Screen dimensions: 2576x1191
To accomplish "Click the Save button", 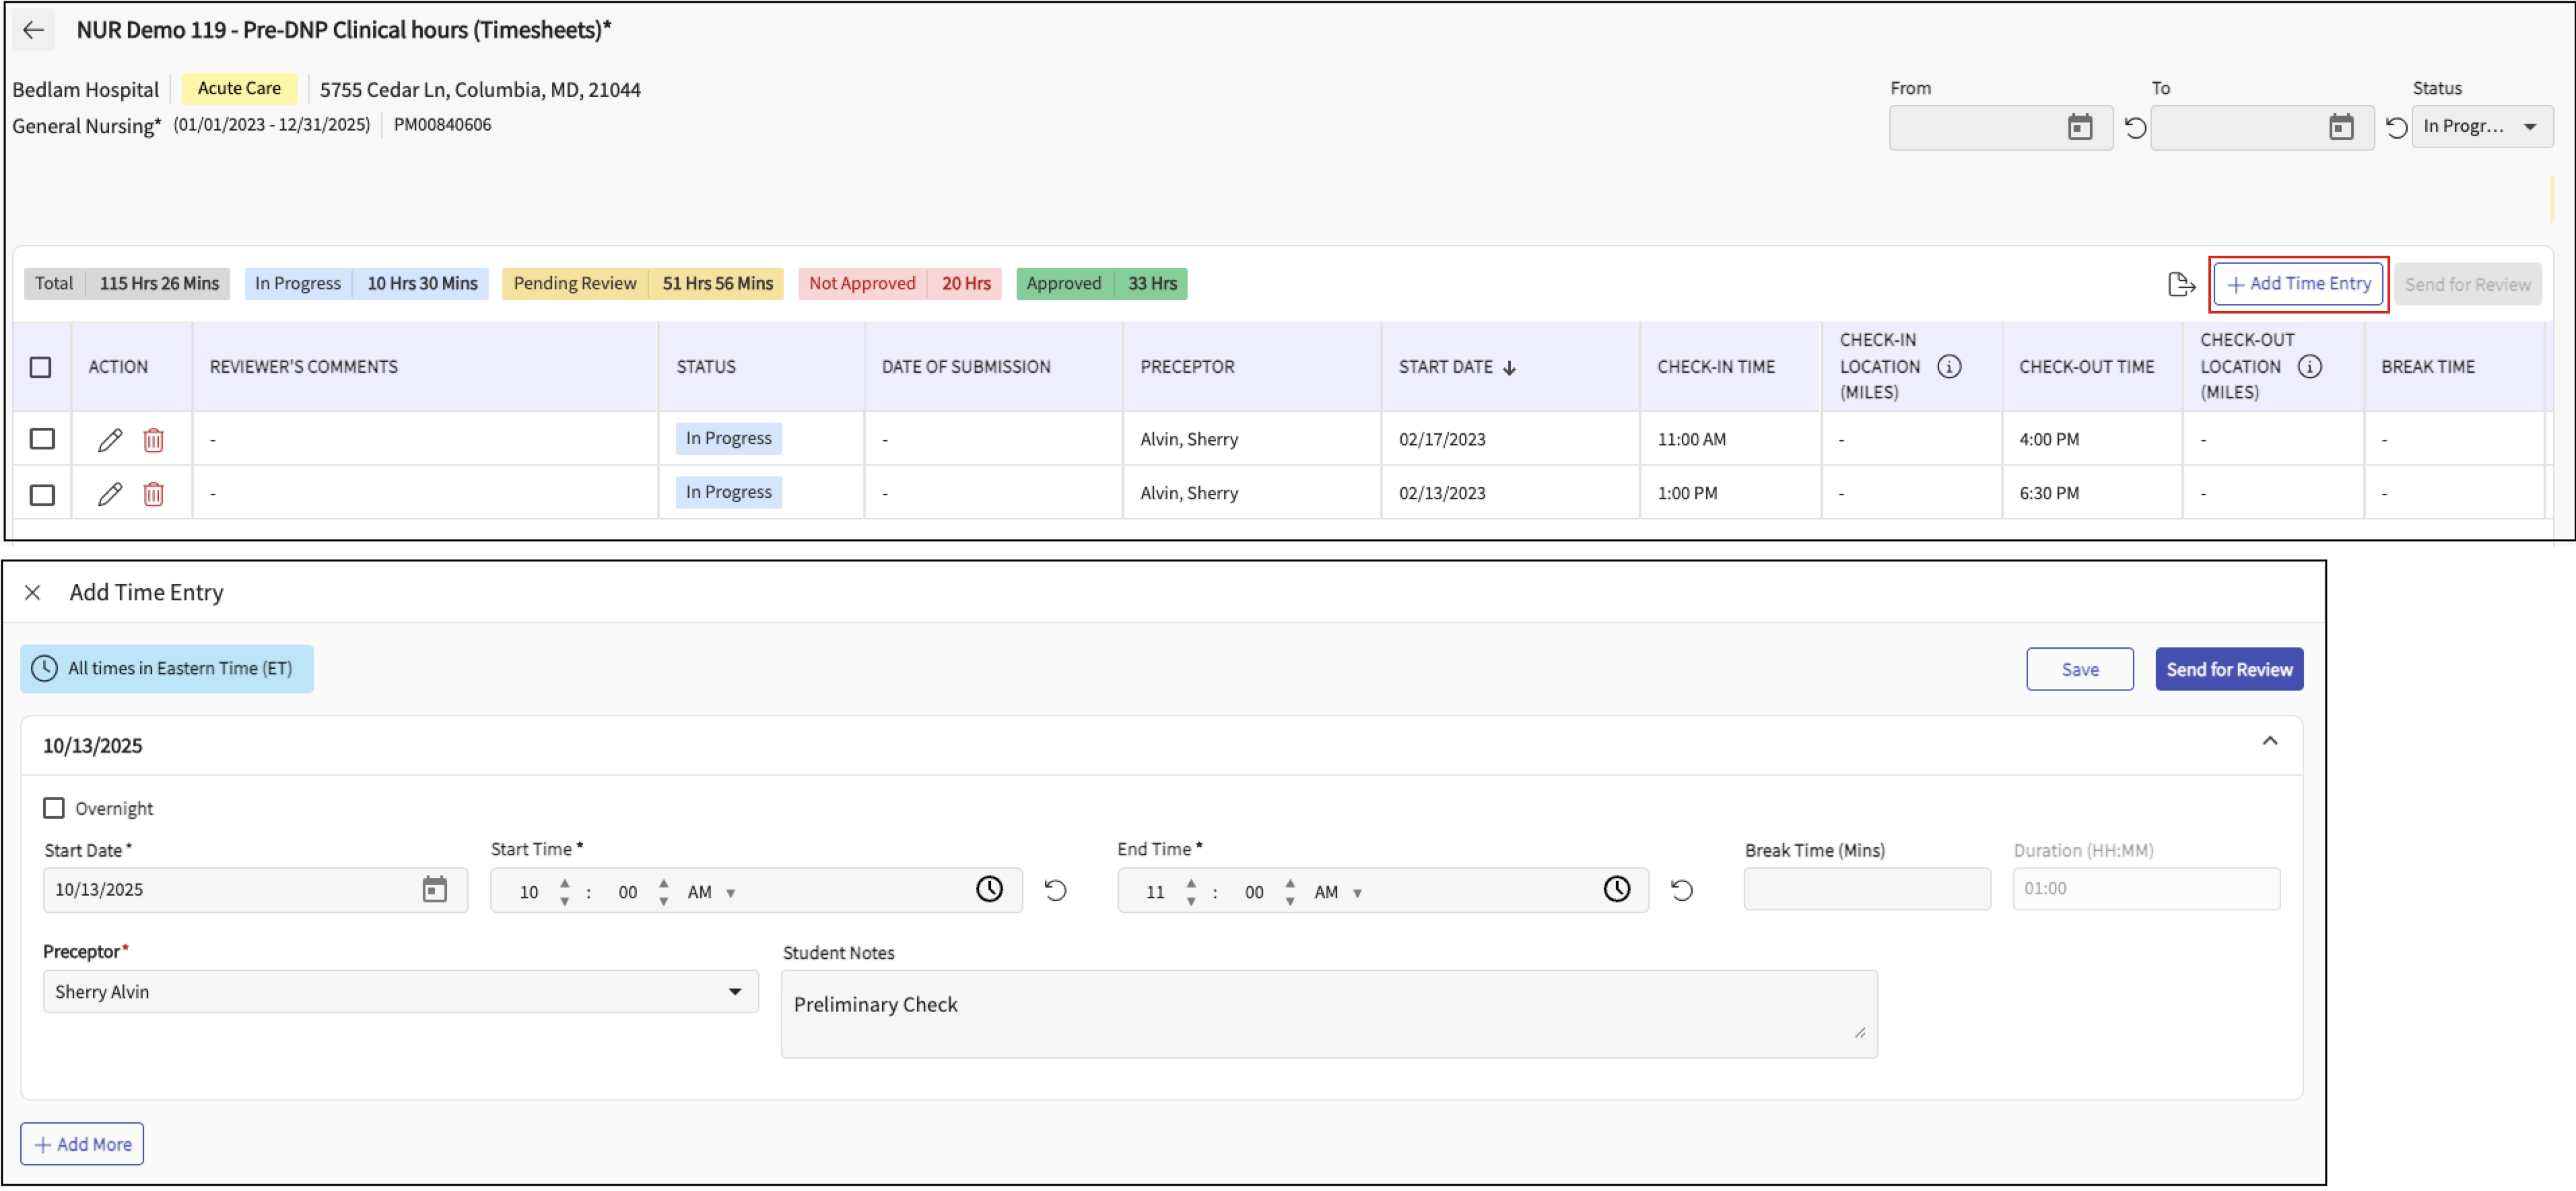I will (x=2079, y=670).
